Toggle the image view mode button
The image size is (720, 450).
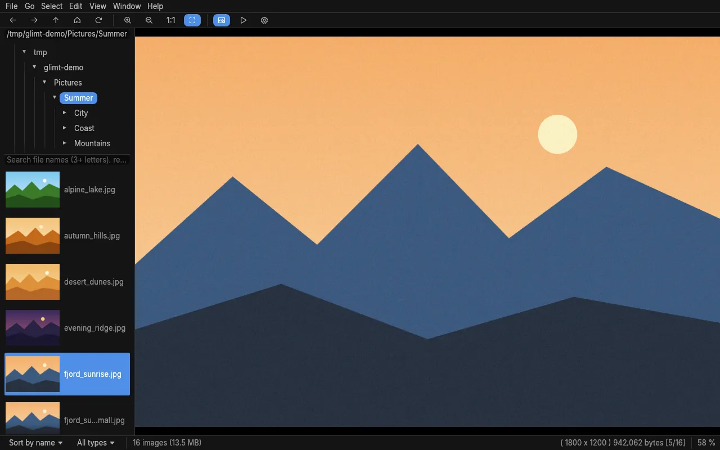click(222, 20)
